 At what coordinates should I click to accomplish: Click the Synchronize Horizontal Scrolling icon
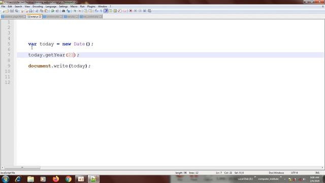click(x=90, y=11)
